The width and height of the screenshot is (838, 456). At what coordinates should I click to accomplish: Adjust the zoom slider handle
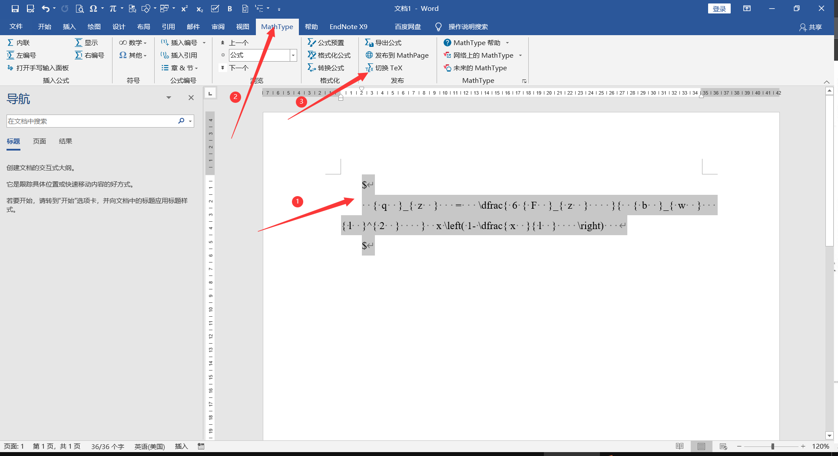click(x=772, y=446)
